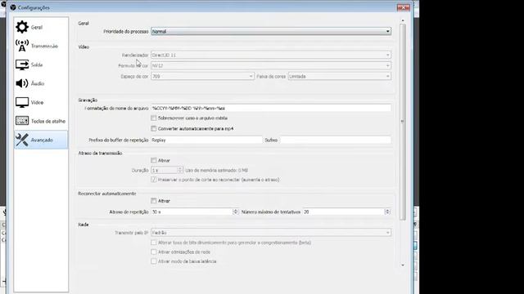Image resolution: width=524 pixels, height=294 pixels.
Task: Open the Transmitir pelo IP dropdown
Action: pyautogui.click(x=271, y=233)
